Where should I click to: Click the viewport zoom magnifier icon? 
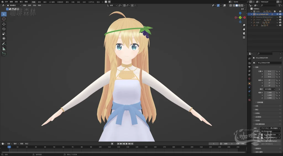(x=244, y=25)
